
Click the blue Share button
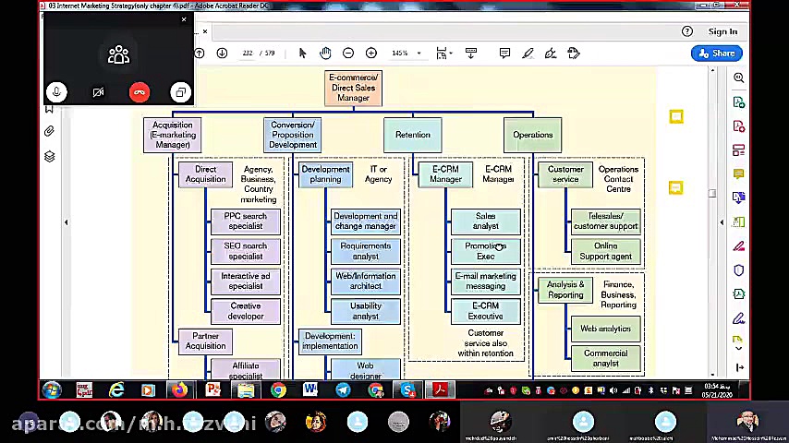pyautogui.click(x=717, y=54)
